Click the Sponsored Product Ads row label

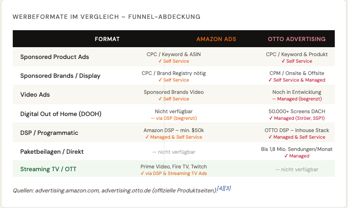pos(55,57)
